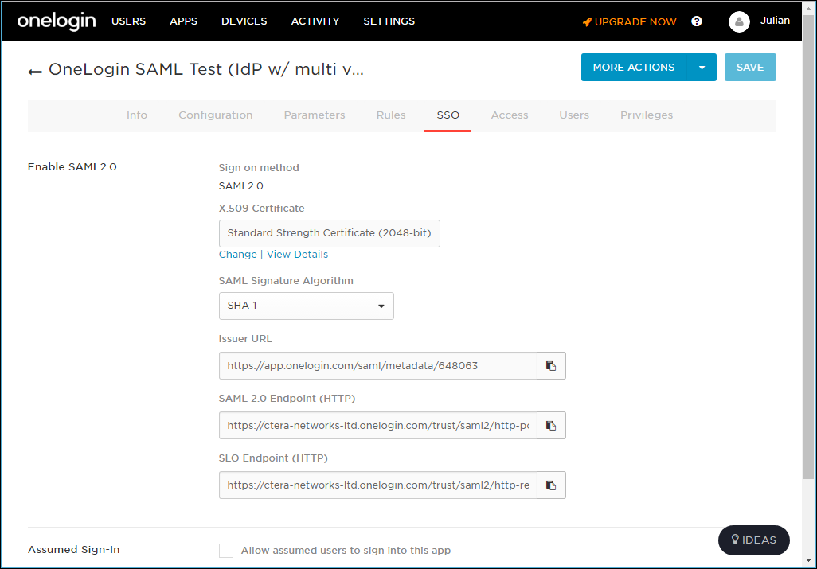Click the scrollbar up arrow
817x569 pixels.
coord(809,7)
